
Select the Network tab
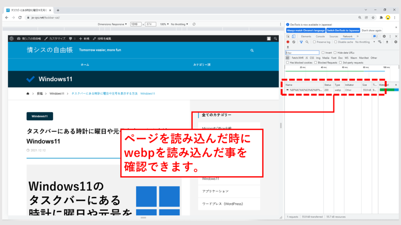pyautogui.click(x=348, y=36)
